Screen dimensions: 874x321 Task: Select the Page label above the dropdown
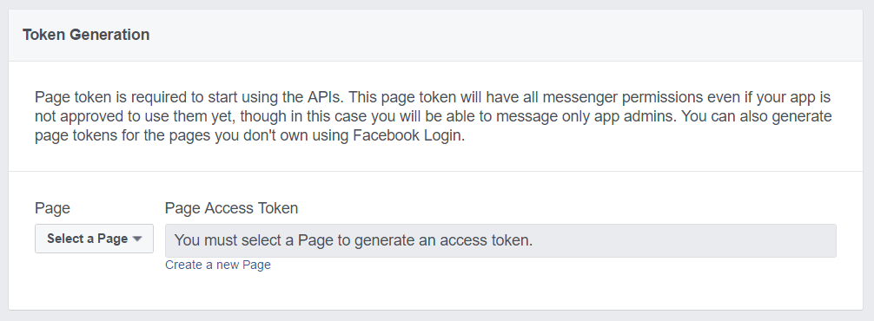coord(52,208)
